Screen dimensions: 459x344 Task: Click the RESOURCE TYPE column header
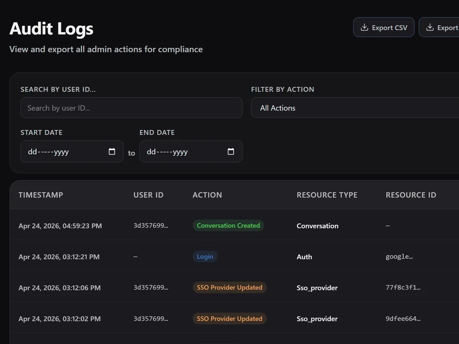(x=327, y=195)
